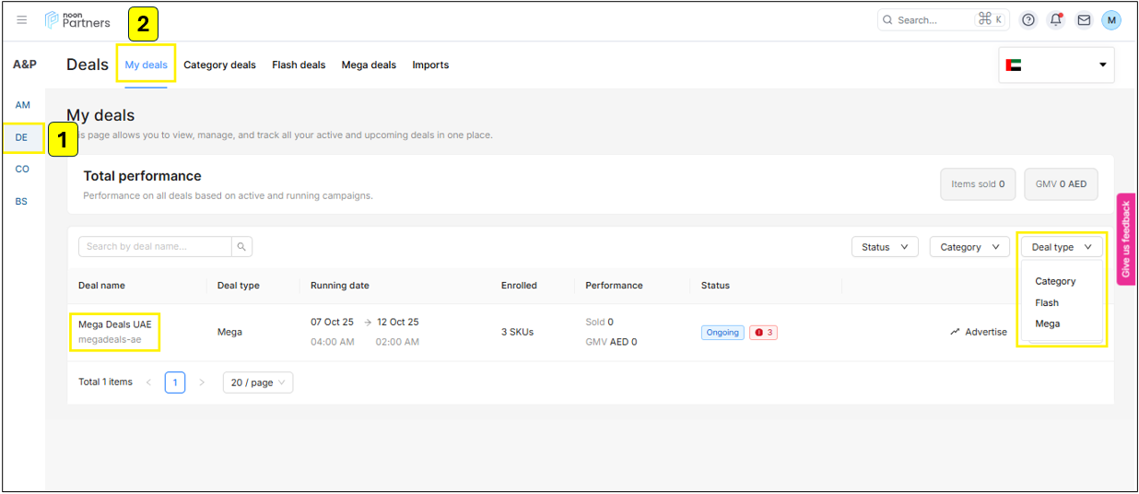The image size is (1139, 494).
Task: Switch to the Flash deals tab
Action: pyautogui.click(x=299, y=65)
